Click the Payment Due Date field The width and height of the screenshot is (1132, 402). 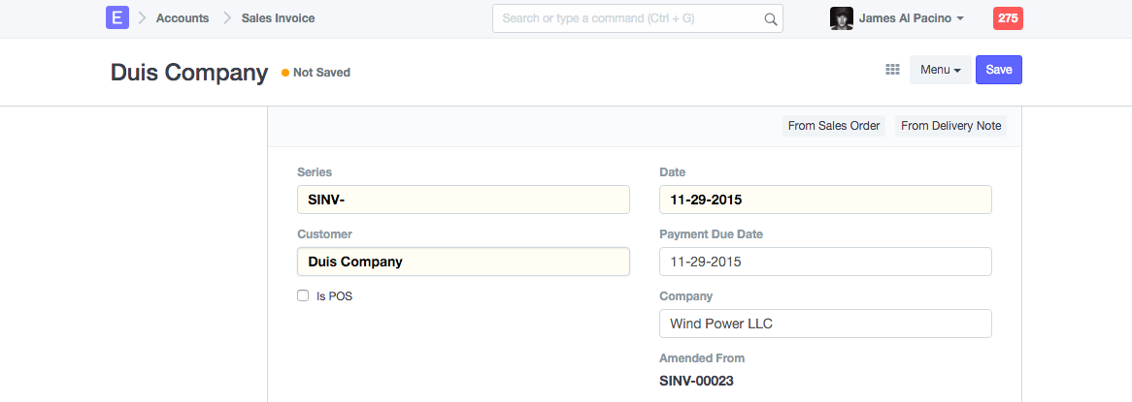click(x=825, y=262)
